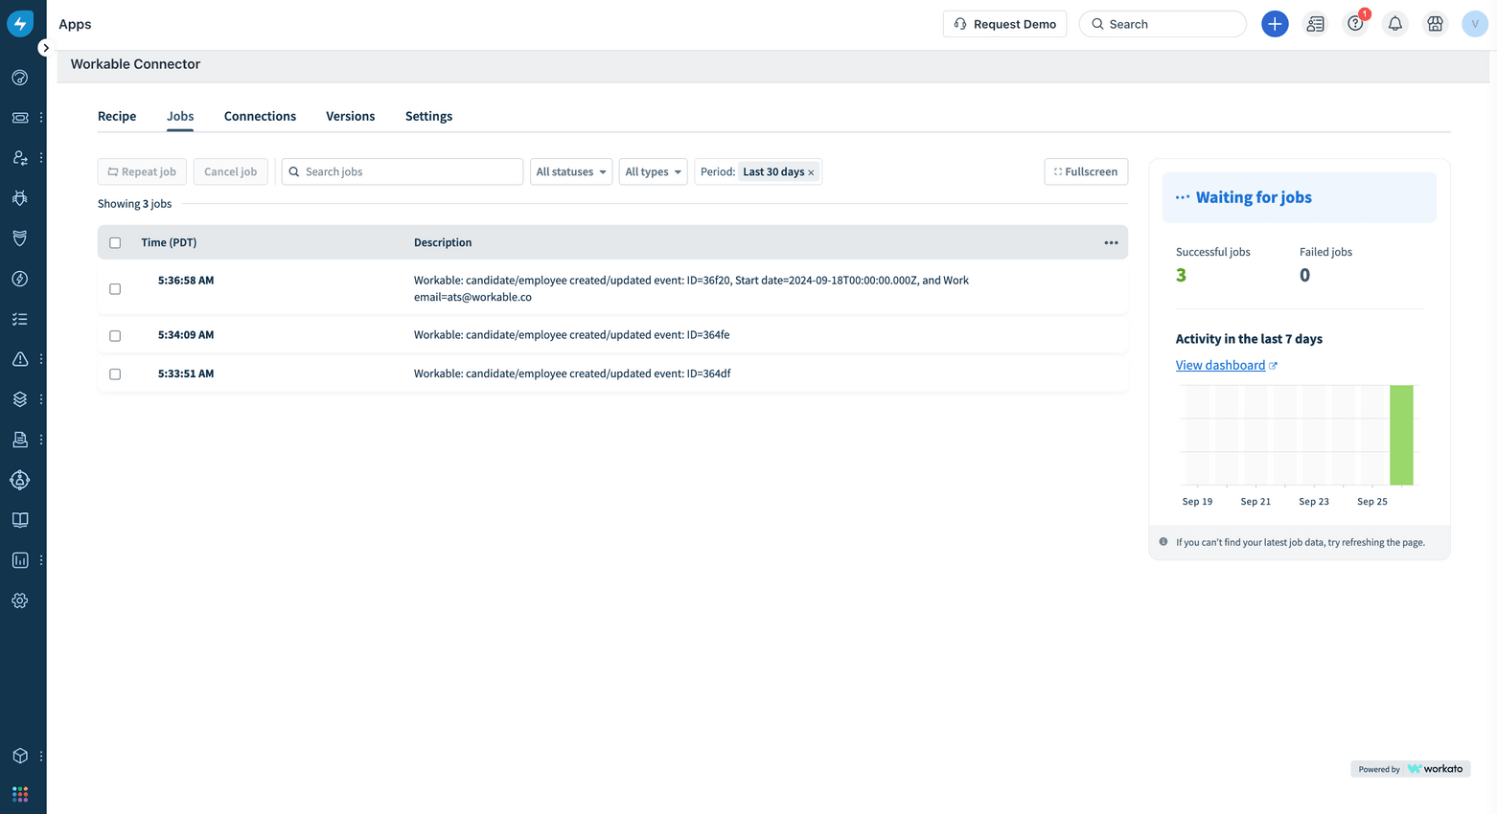Switch to the Connections tab
This screenshot has width=1497, height=814.
[x=260, y=116]
